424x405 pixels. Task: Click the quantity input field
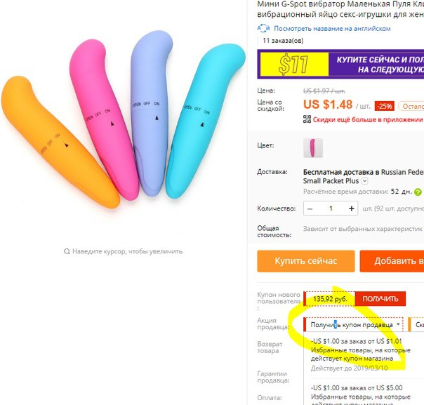[331, 208]
